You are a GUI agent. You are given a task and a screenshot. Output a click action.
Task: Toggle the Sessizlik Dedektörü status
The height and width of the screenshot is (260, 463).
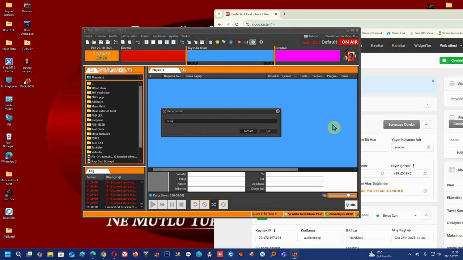303,214
